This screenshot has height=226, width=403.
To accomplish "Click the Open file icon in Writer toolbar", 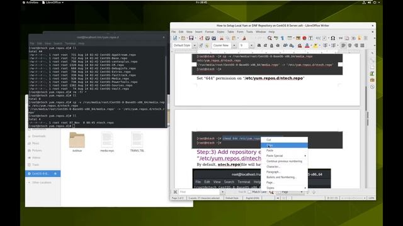I will point(183,38).
